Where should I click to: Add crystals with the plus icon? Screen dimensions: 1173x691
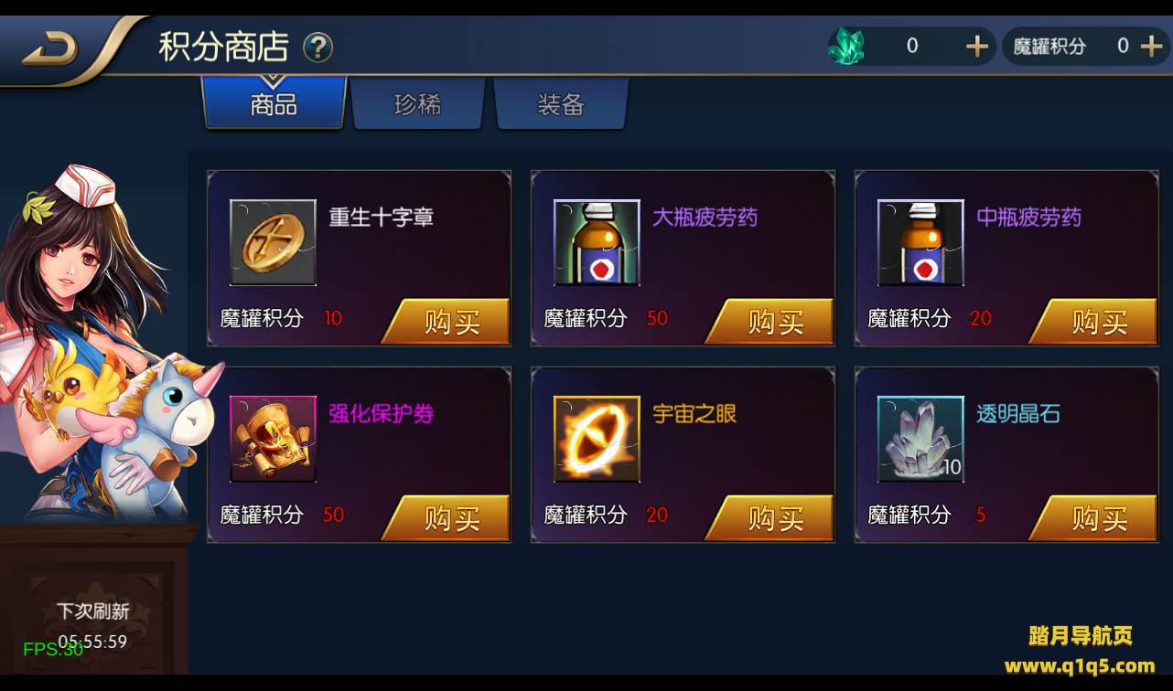(x=977, y=46)
